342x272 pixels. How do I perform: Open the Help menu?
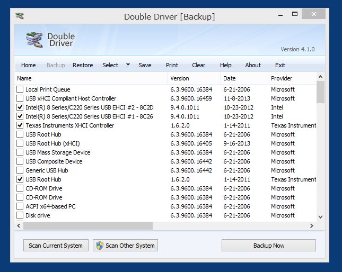225,65
